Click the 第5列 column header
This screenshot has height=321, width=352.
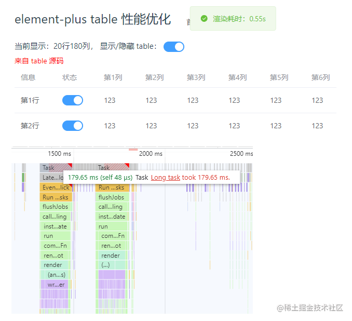tap(279, 77)
